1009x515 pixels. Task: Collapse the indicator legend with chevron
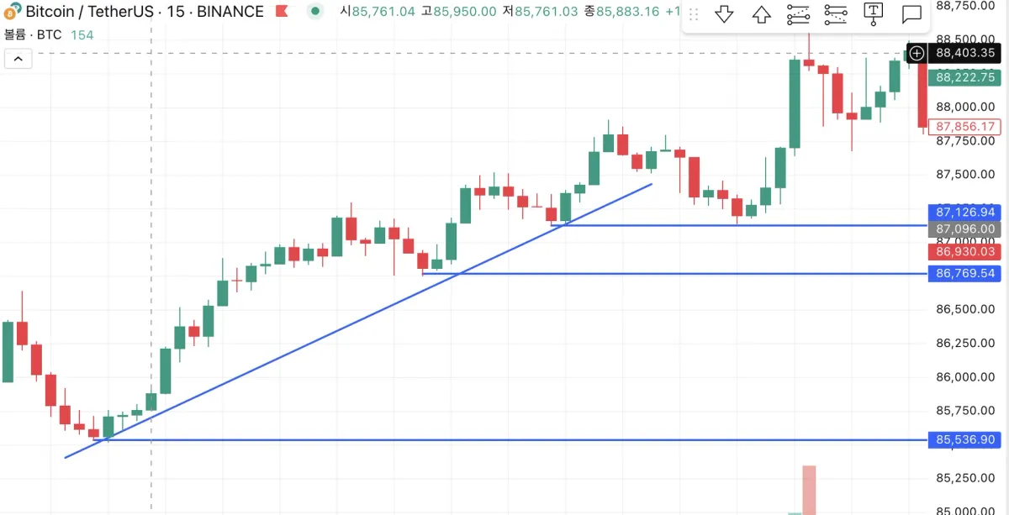[18, 59]
